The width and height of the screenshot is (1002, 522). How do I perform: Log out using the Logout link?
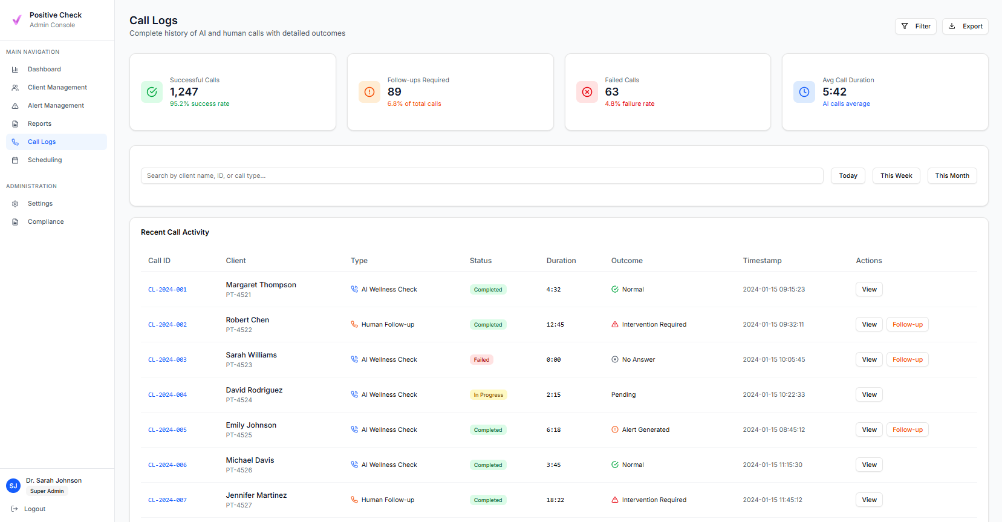point(34,509)
